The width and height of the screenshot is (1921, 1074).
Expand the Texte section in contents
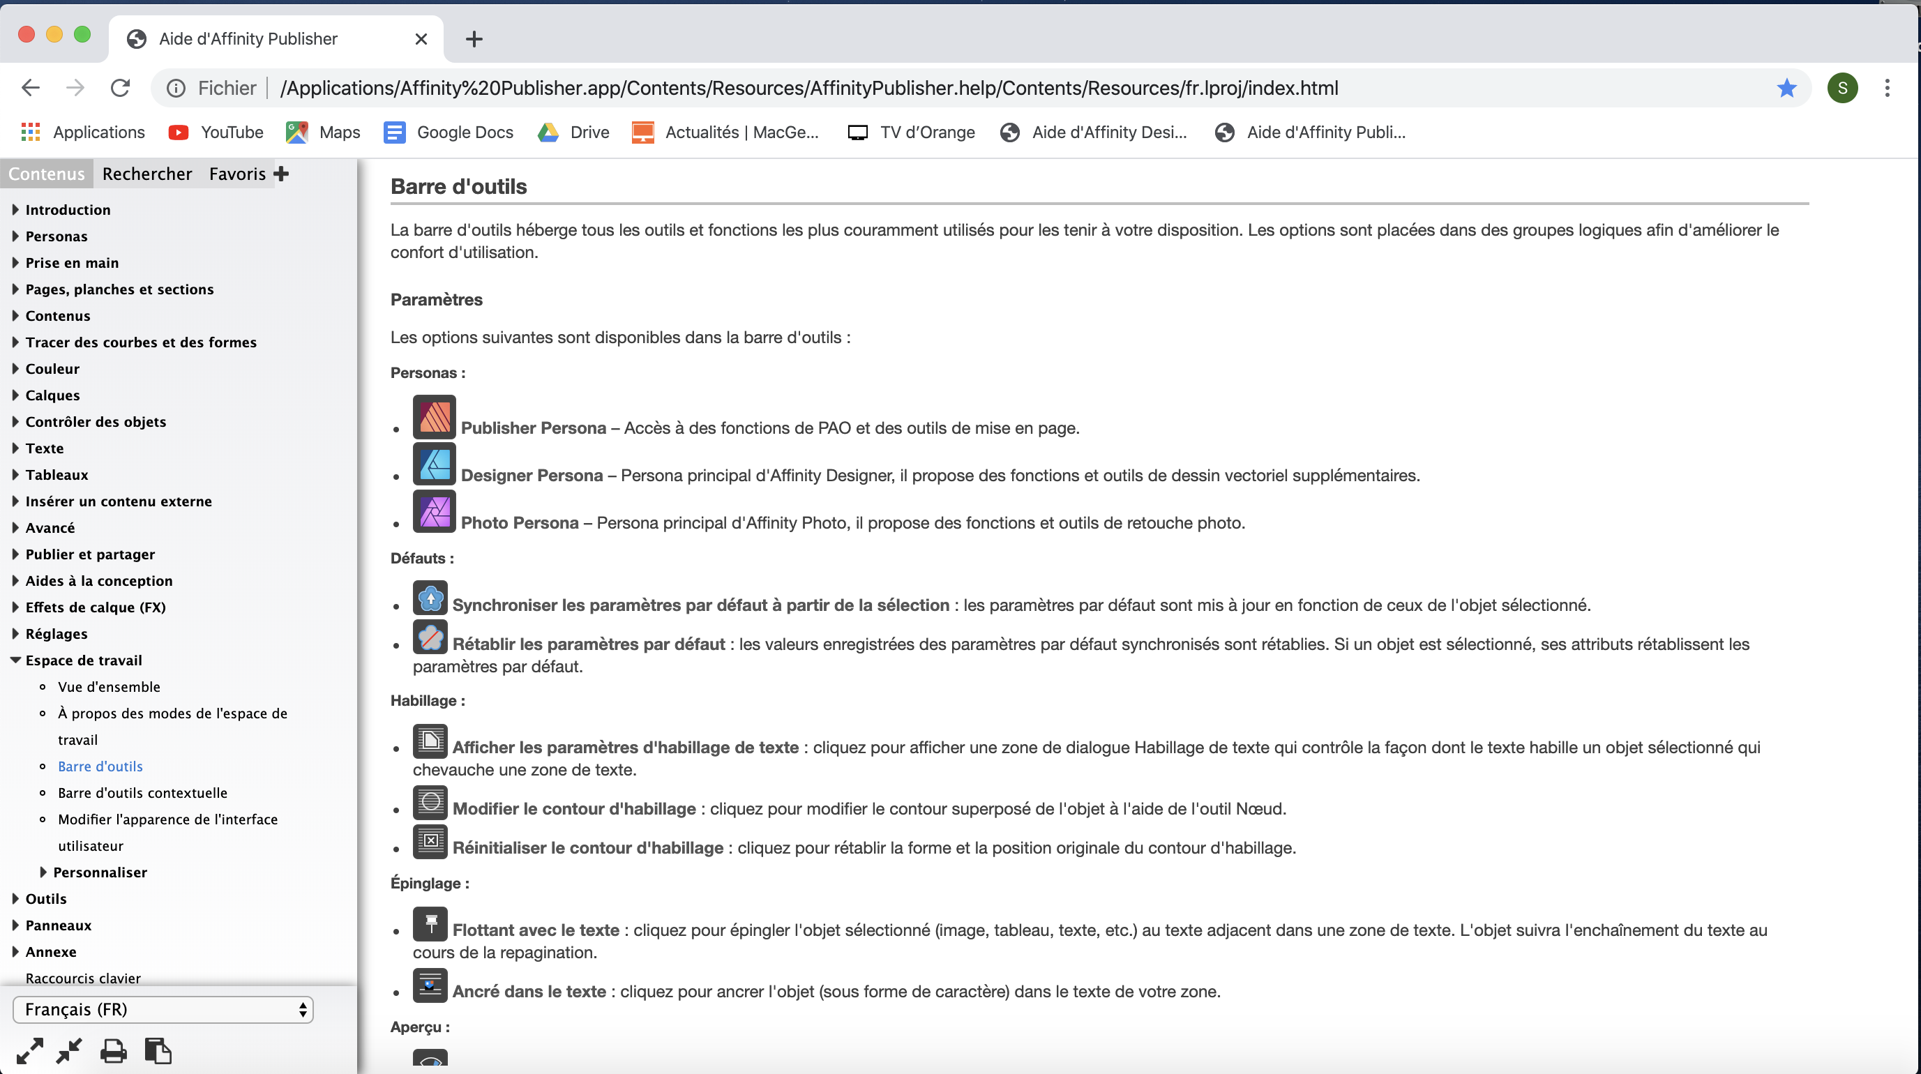15,448
